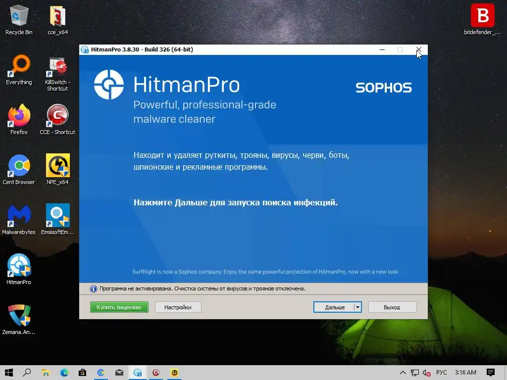Open the Windows Start menu
The width and height of the screenshot is (507, 380).
(9, 373)
